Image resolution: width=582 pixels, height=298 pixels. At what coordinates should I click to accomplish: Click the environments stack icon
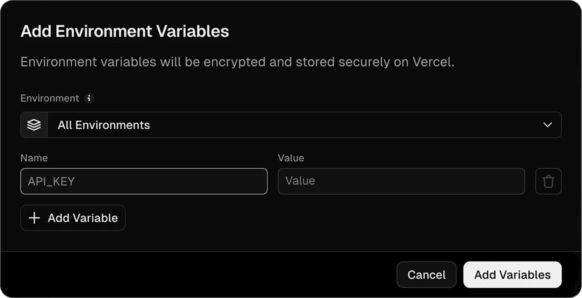point(33,125)
